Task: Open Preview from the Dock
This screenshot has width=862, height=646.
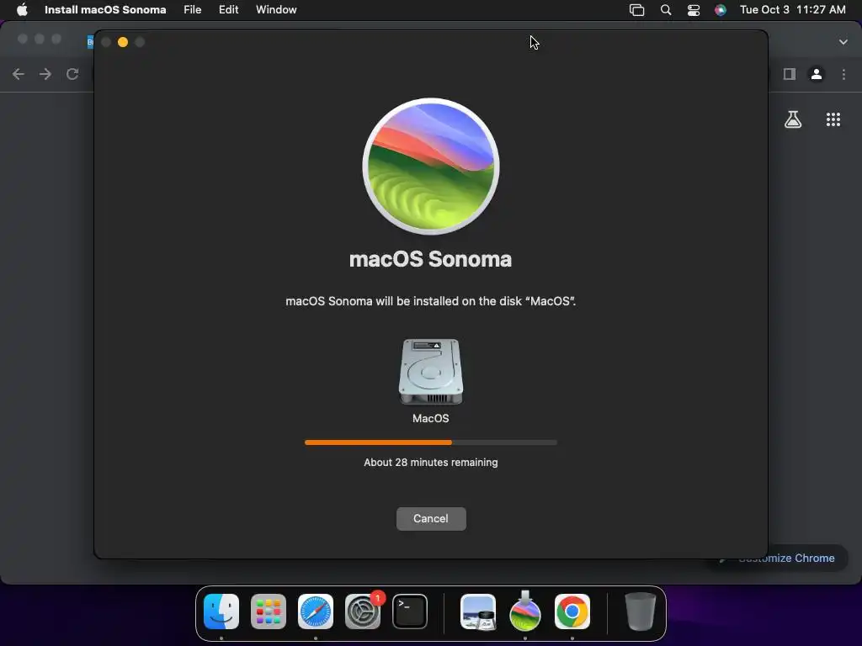Action: (478, 612)
